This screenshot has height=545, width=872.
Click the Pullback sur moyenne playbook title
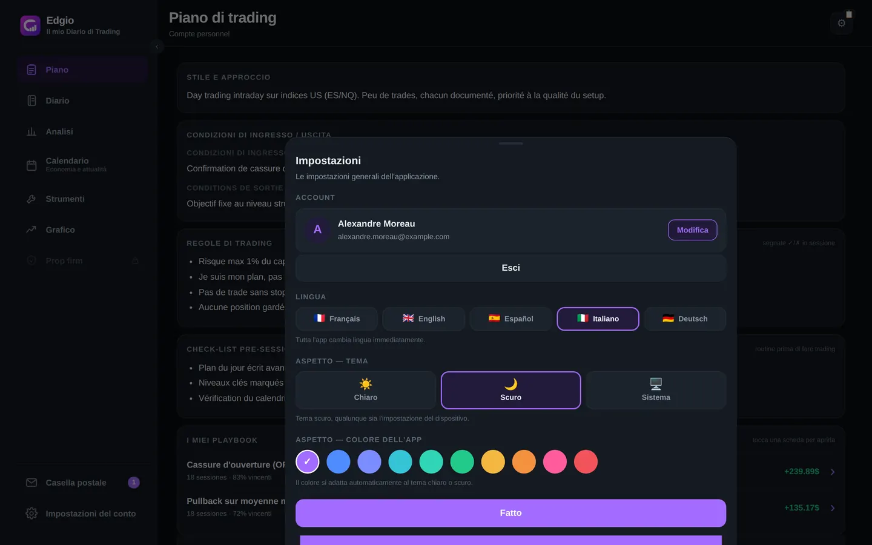click(x=236, y=501)
